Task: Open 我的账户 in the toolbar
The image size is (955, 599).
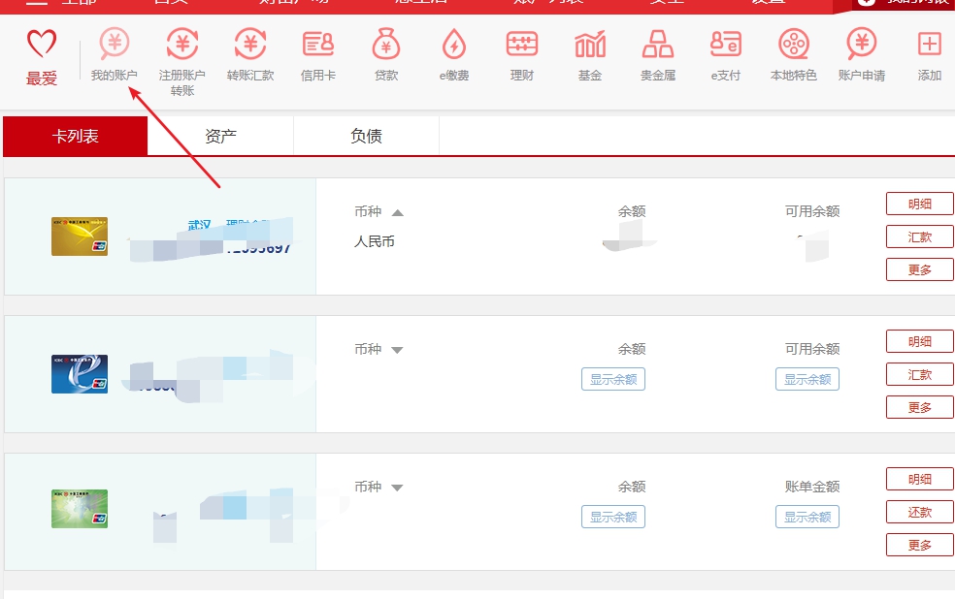Action: click(x=114, y=54)
